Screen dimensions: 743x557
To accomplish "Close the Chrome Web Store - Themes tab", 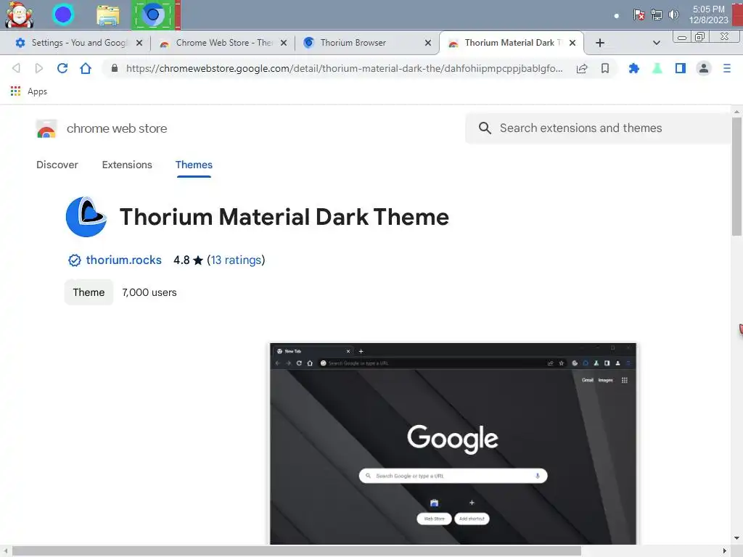I will pyautogui.click(x=284, y=43).
